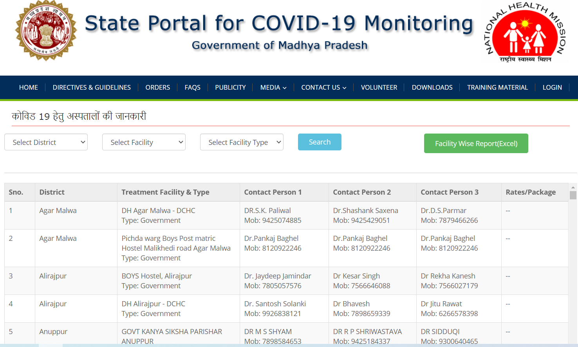Click the कोविड 19 हेतु अस्पतालों की जानकारी heading

pos(79,116)
